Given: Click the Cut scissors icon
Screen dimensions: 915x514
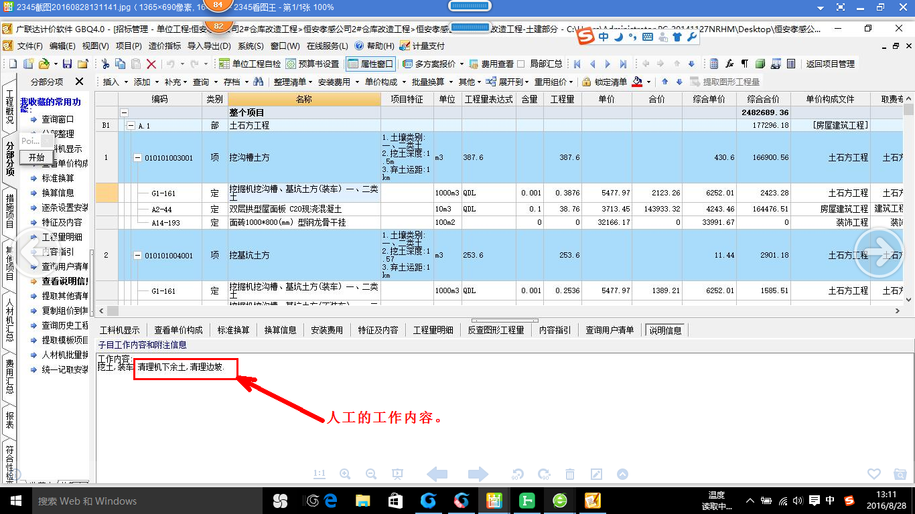Looking at the screenshot, I should [105, 64].
